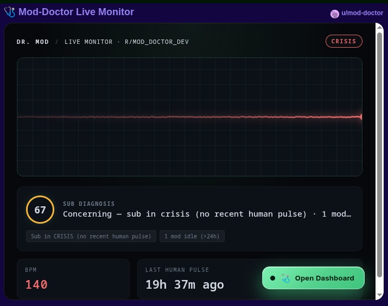The width and height of the screenshot is (388, 306).
Task: Click the flat-line ECG pulse graph
Action: pos(189,117)
